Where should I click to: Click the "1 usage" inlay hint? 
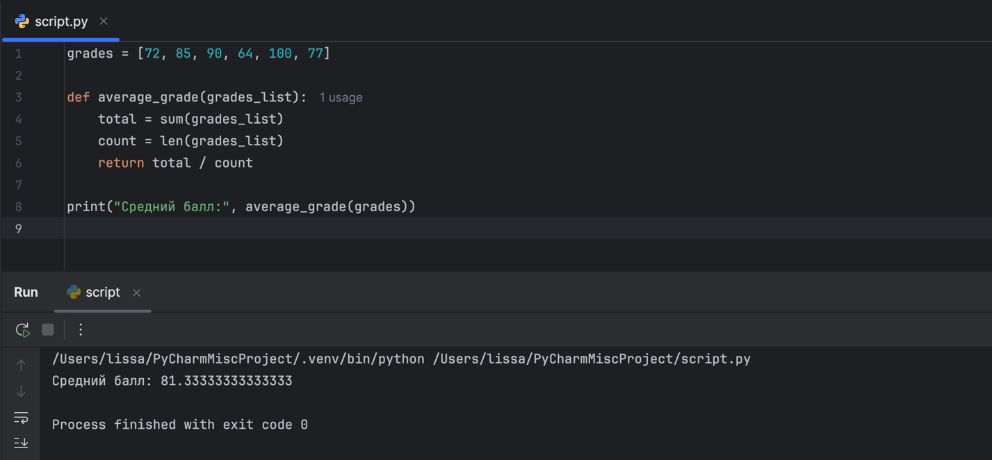pyautogui.click(x=341, y=98)
